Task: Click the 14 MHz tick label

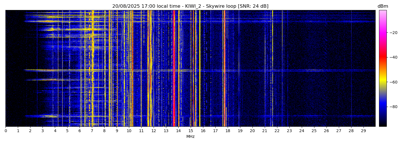Action: [178, 131]
